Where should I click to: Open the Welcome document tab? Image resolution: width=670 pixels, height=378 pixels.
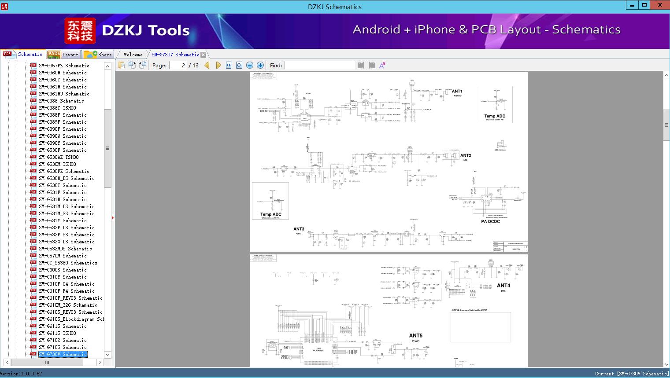pos(133,55)
